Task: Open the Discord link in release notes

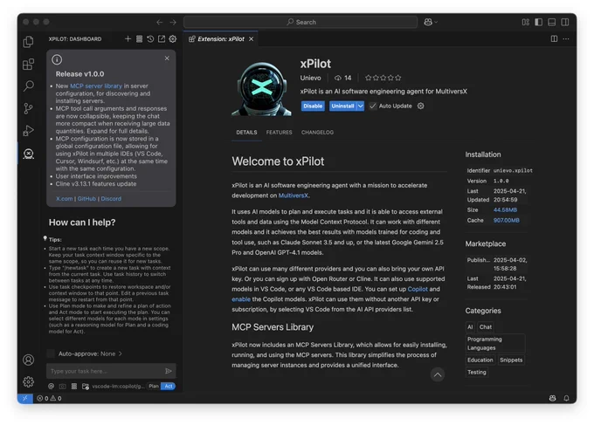Action: pos(111,199)
